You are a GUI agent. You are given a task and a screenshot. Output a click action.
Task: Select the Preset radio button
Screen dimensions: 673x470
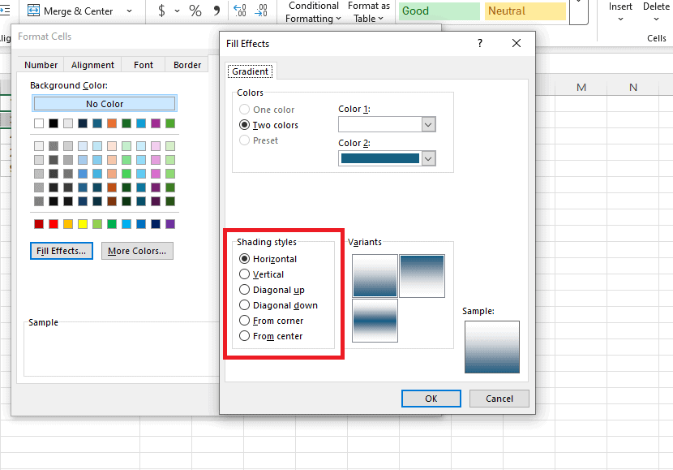pyautogui.click(x=244, y=140)
